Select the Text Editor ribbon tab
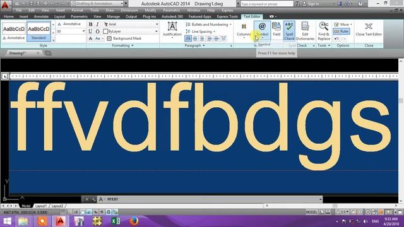Screen dimensions: 404x227 [252, 16]
